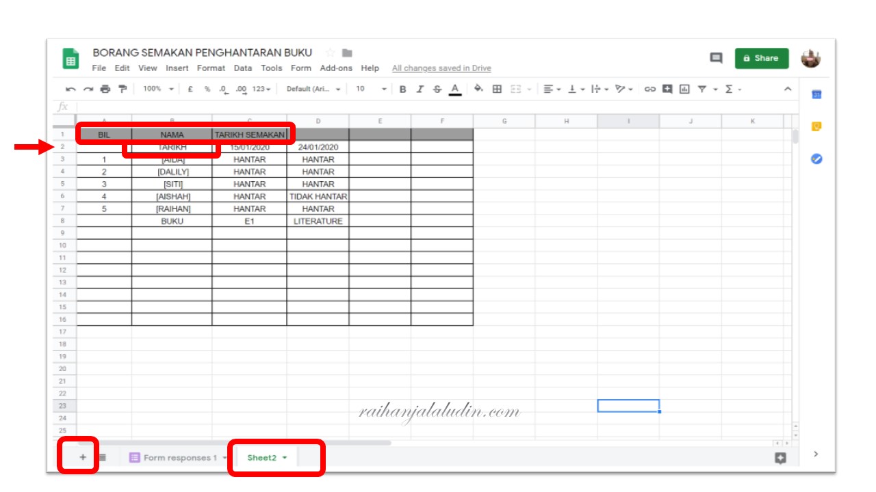Click the Merge cells icon
Image resolution: width=876 pixels, height=492 pixels.
(x=516, y=89)
